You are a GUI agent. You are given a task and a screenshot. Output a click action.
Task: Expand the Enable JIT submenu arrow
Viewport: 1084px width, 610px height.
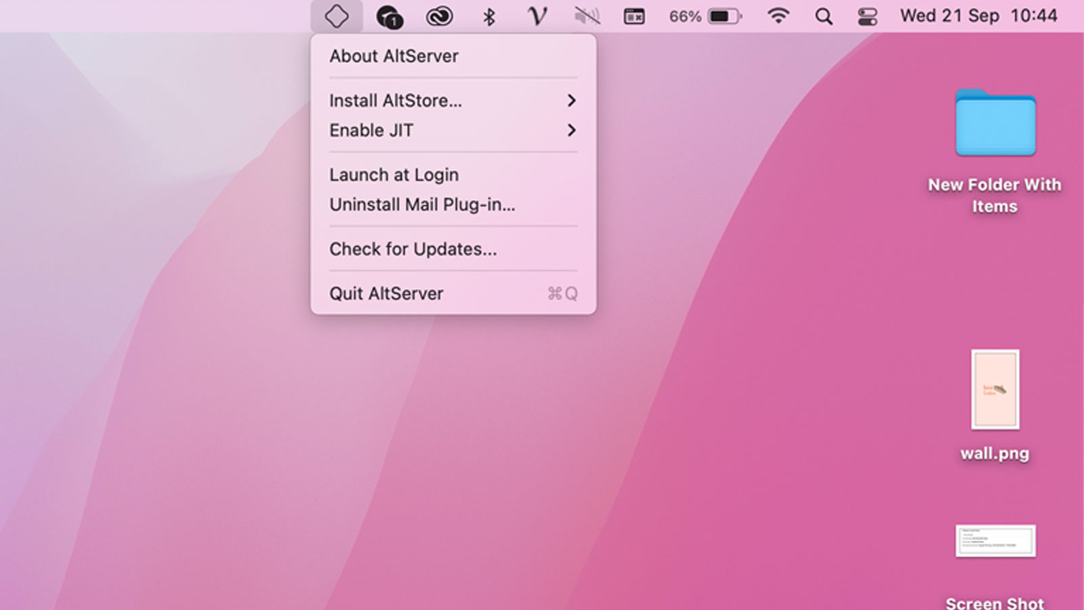point(572,130)
